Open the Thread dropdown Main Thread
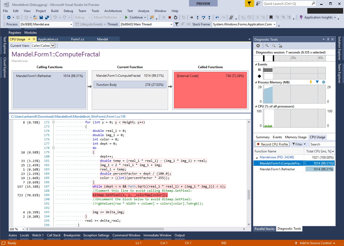344x246 pixels. (146, 24)
